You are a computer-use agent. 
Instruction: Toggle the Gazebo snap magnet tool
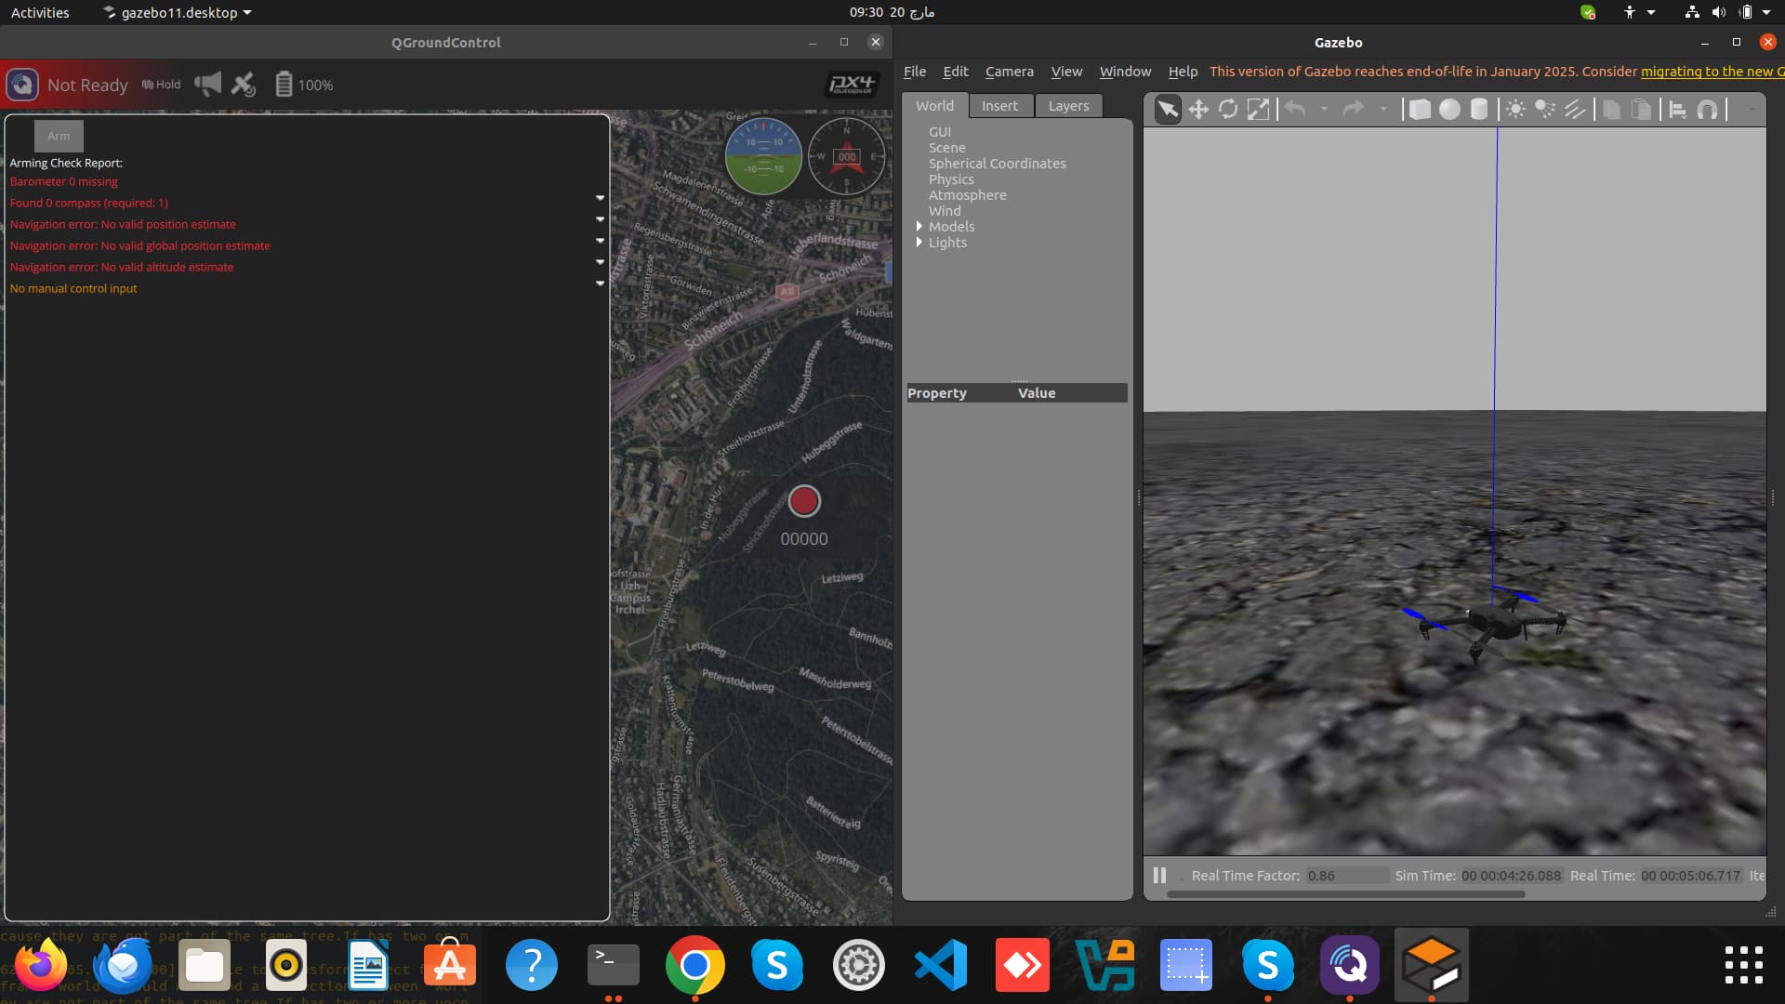1708,109
